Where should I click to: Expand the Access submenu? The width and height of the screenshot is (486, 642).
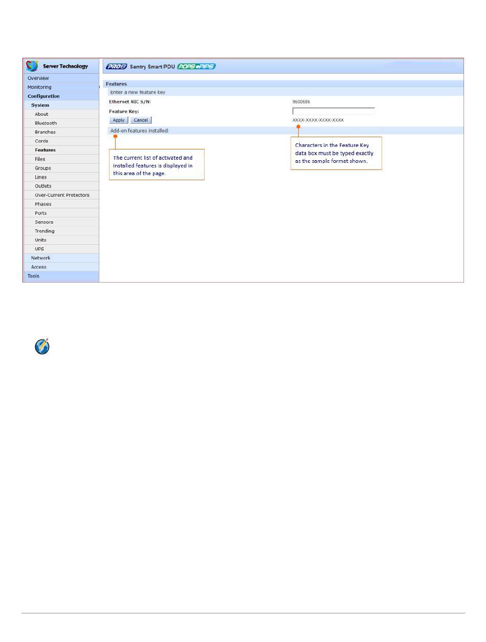point(38,267)
